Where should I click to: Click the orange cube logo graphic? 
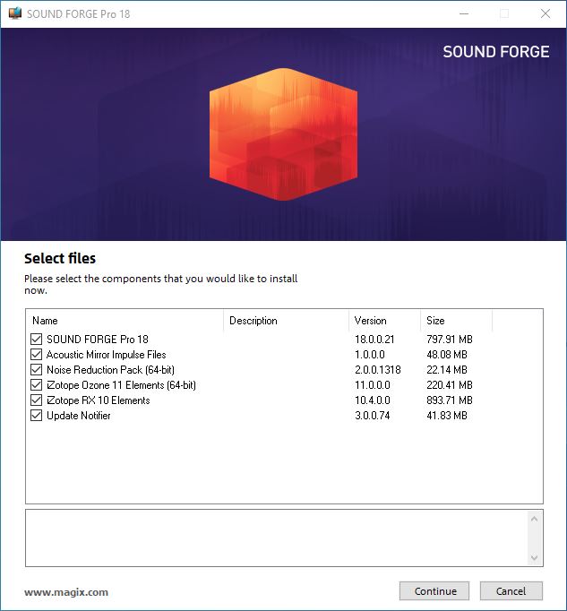pyautogui.click(x=283, y=134)
